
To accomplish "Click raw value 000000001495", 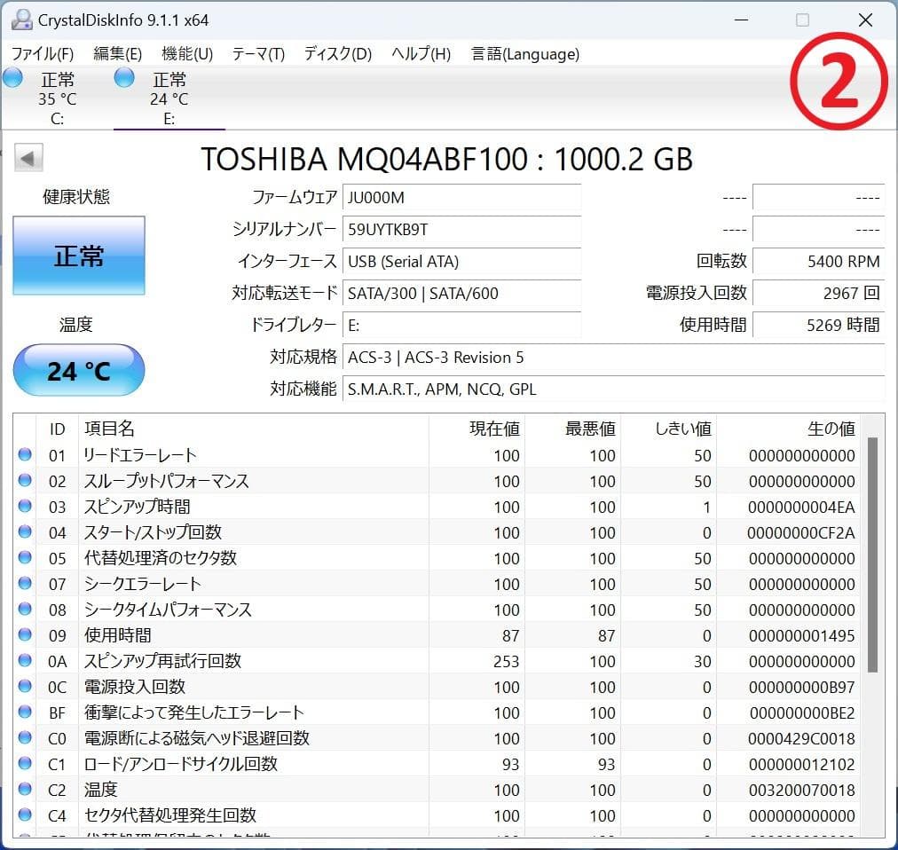I will 802,636.
